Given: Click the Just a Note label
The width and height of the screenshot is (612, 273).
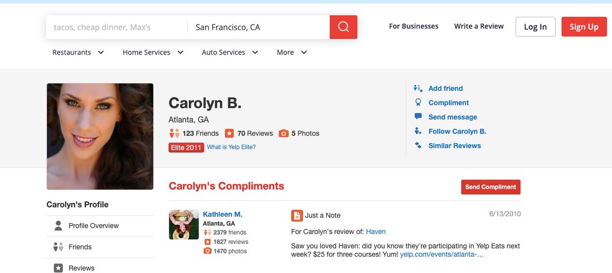Looking at the screenshot, I should pos(323,215).
